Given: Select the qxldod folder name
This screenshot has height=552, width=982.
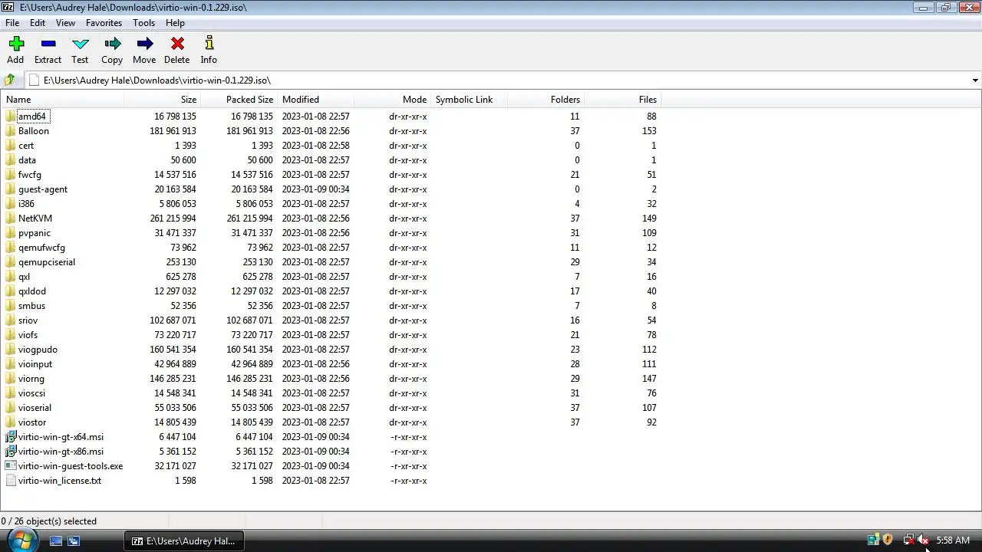Looking at the screenshot, I should [32, 291].
